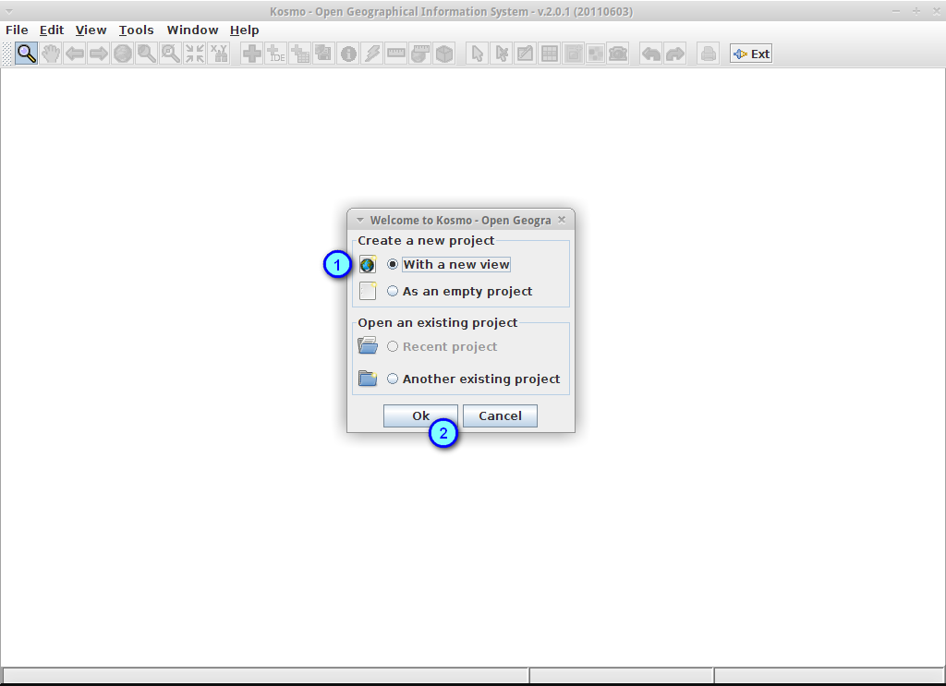Click the globe with ruler icon
The width and height of the screenshot is (946, 686).
[x=420, y=54]
